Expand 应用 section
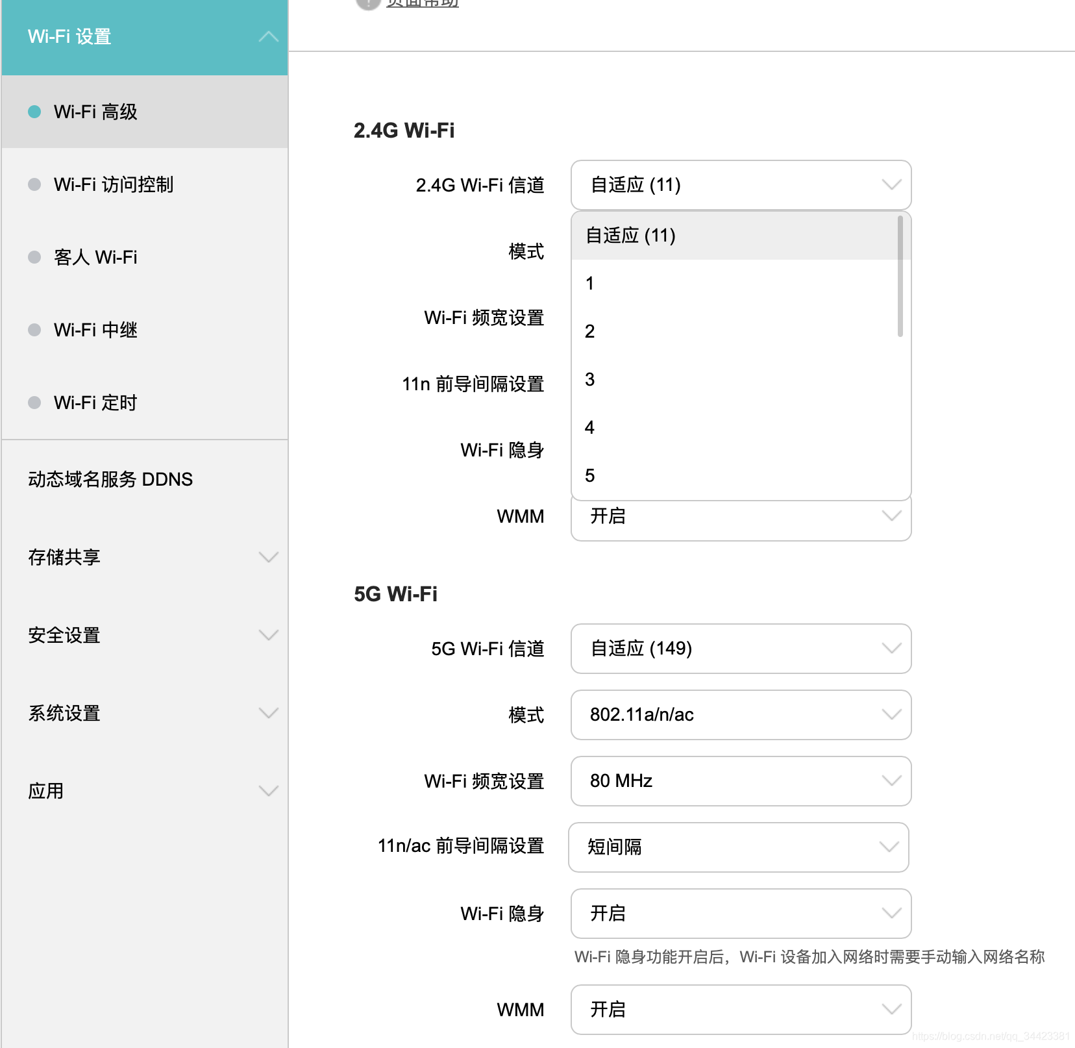 tap(145, 791)
